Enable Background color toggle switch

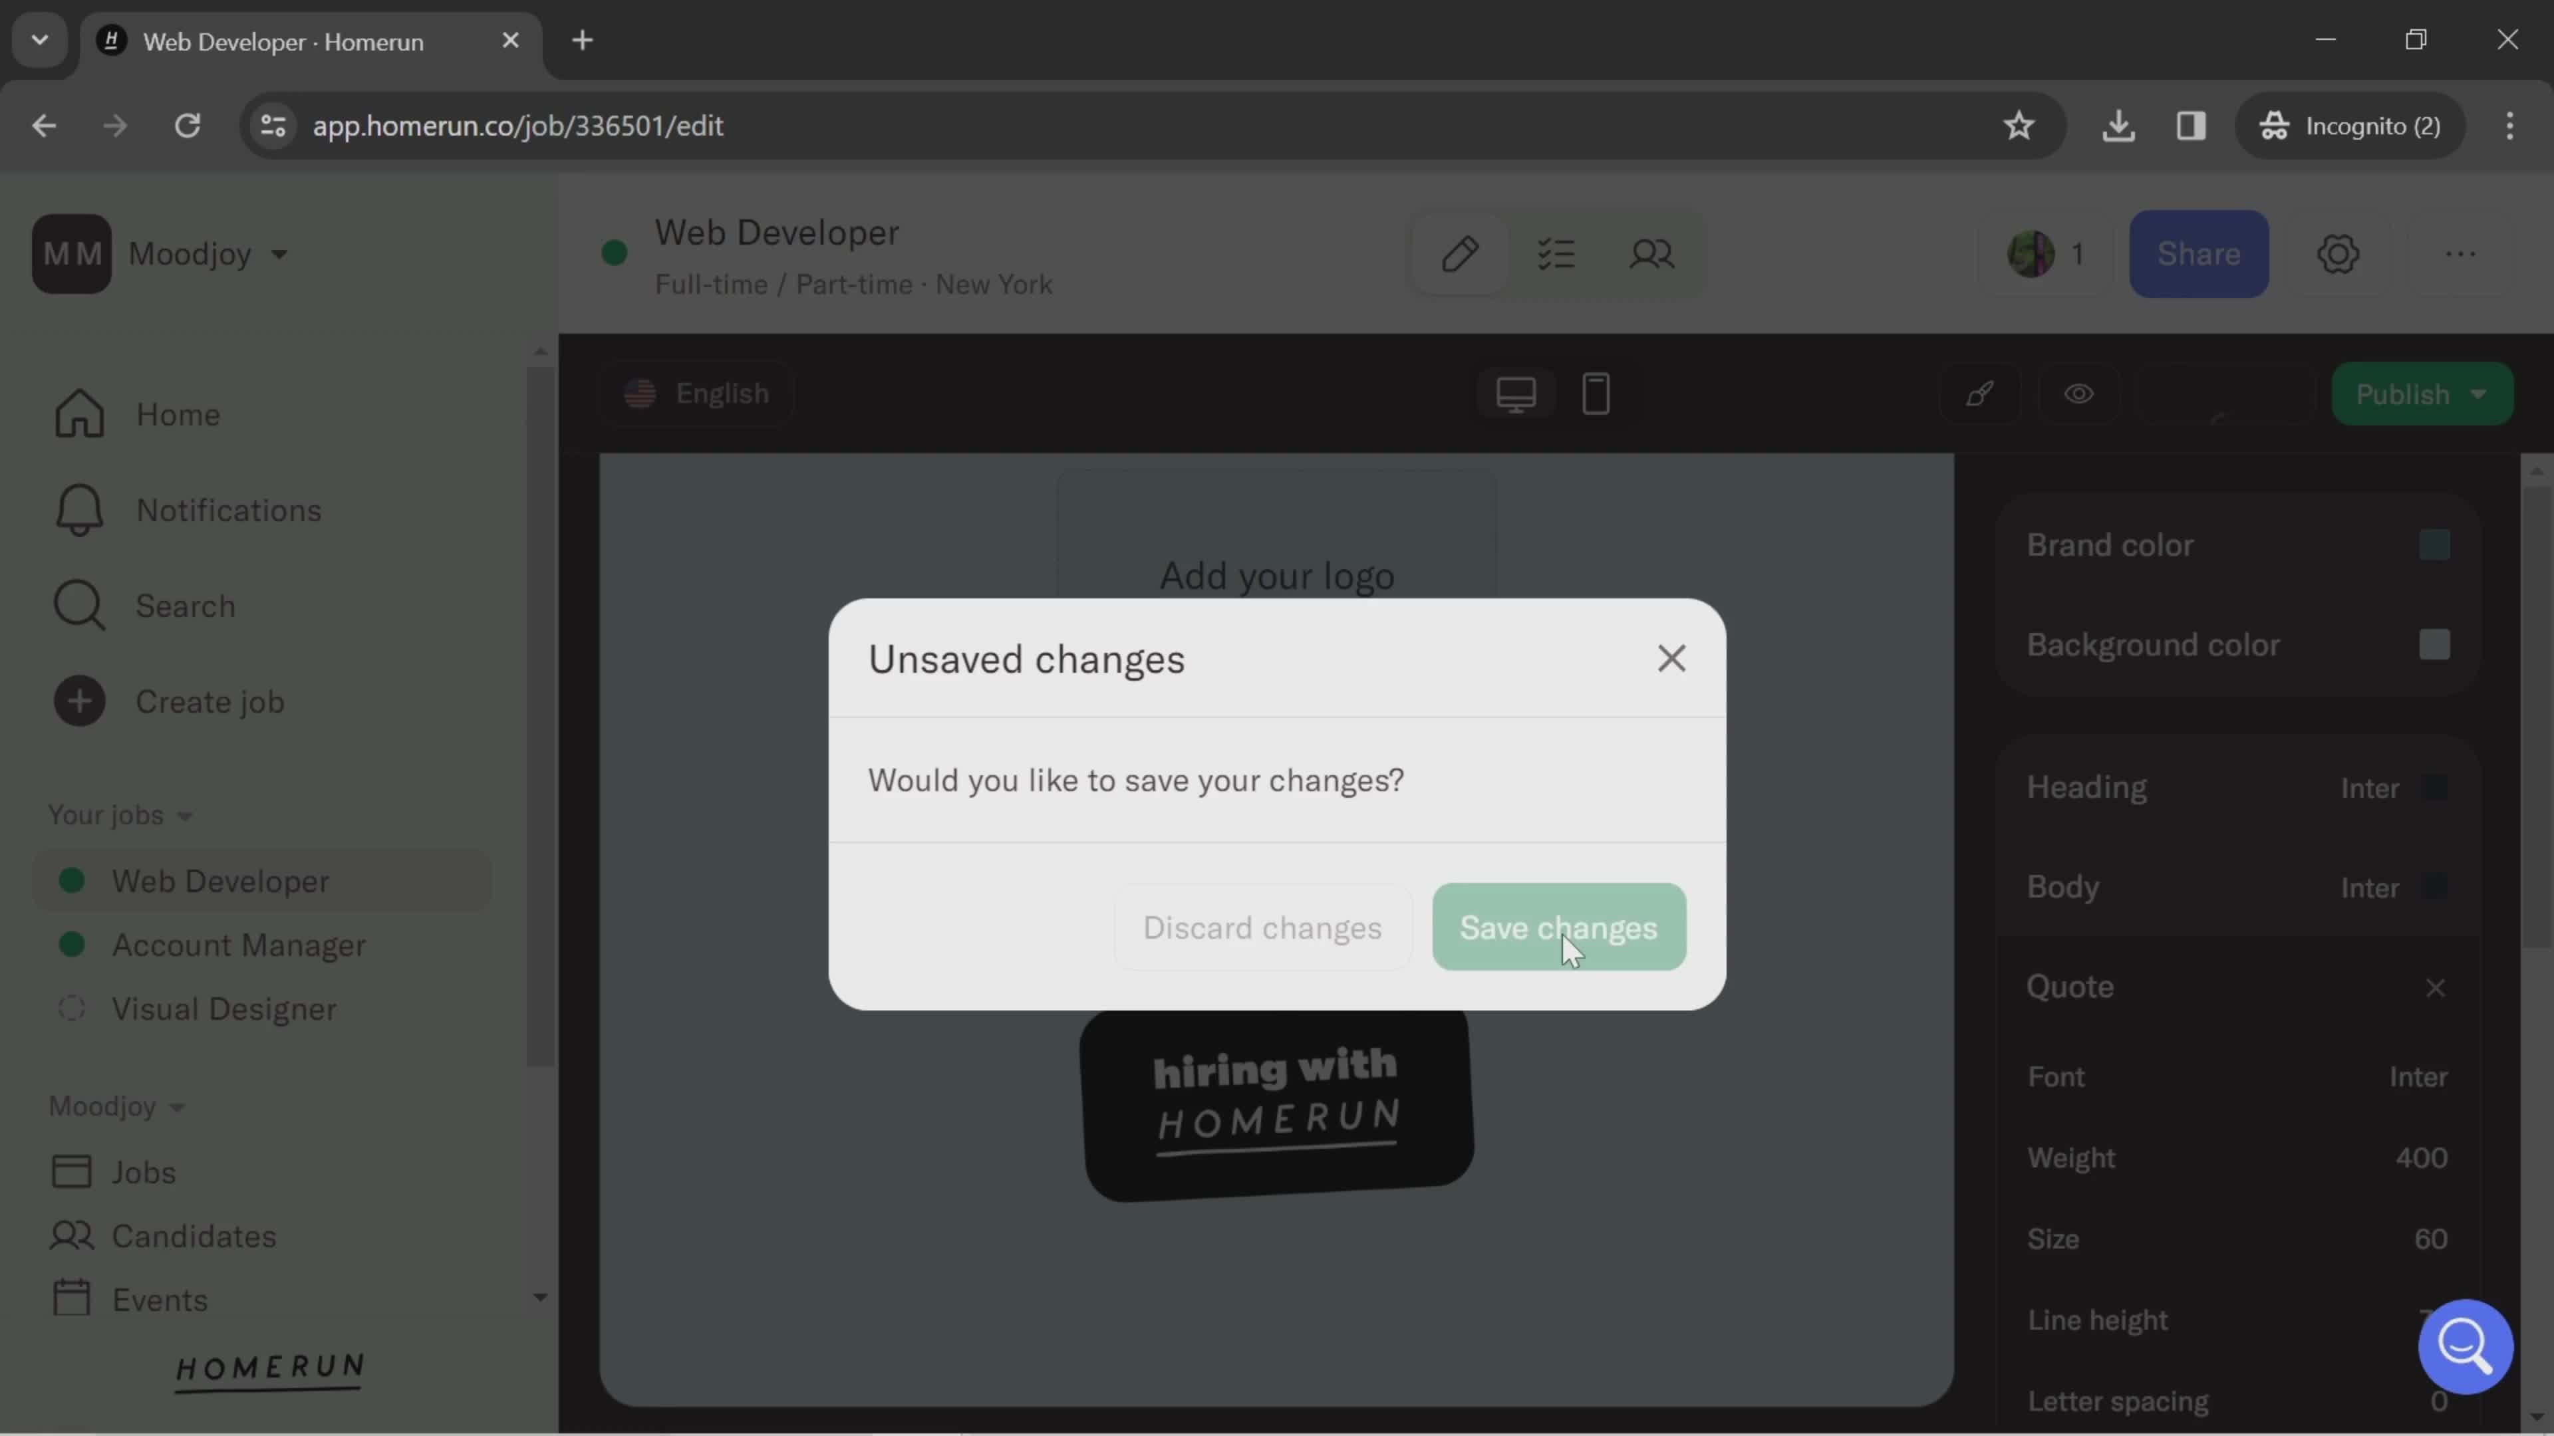tap(2435, 644)
